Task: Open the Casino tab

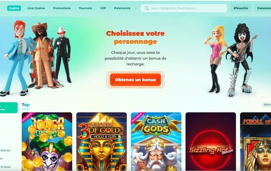Action: coord(14,8)
